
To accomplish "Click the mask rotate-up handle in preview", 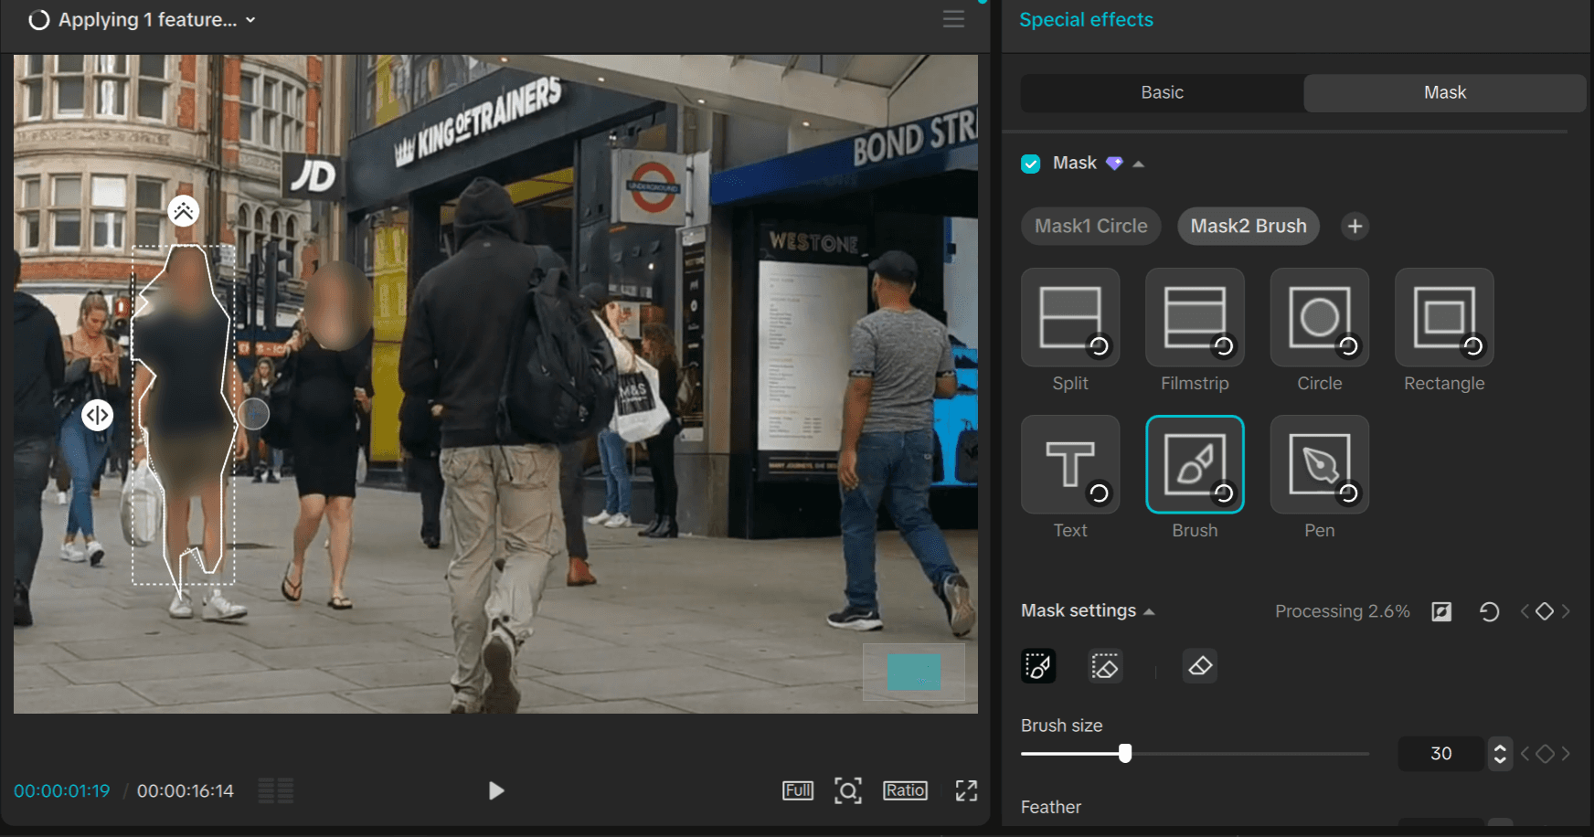I will pos(184,211).
